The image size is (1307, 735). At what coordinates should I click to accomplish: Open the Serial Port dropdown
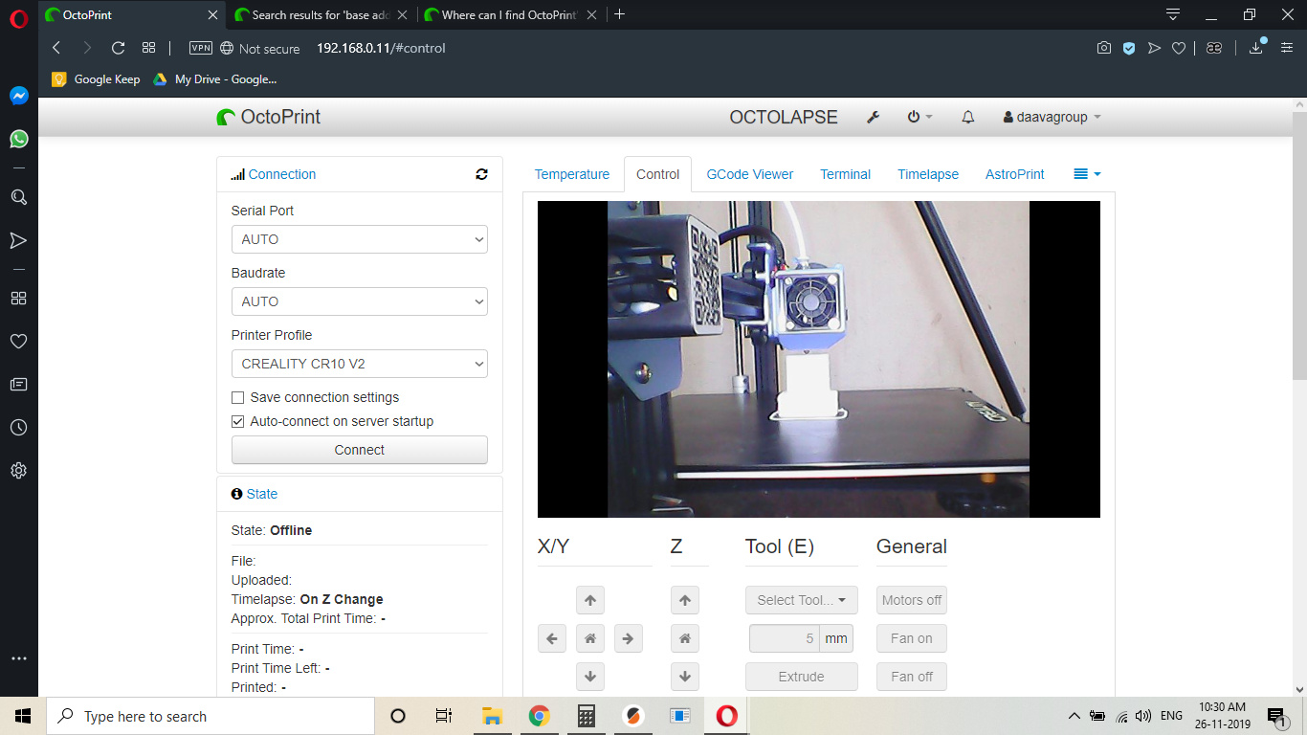pyautogui.click(x=359, y=239)
